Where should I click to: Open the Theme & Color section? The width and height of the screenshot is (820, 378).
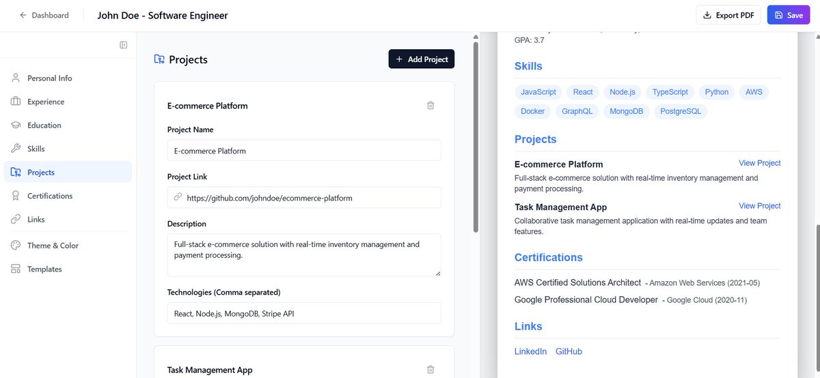coord(68,245)
